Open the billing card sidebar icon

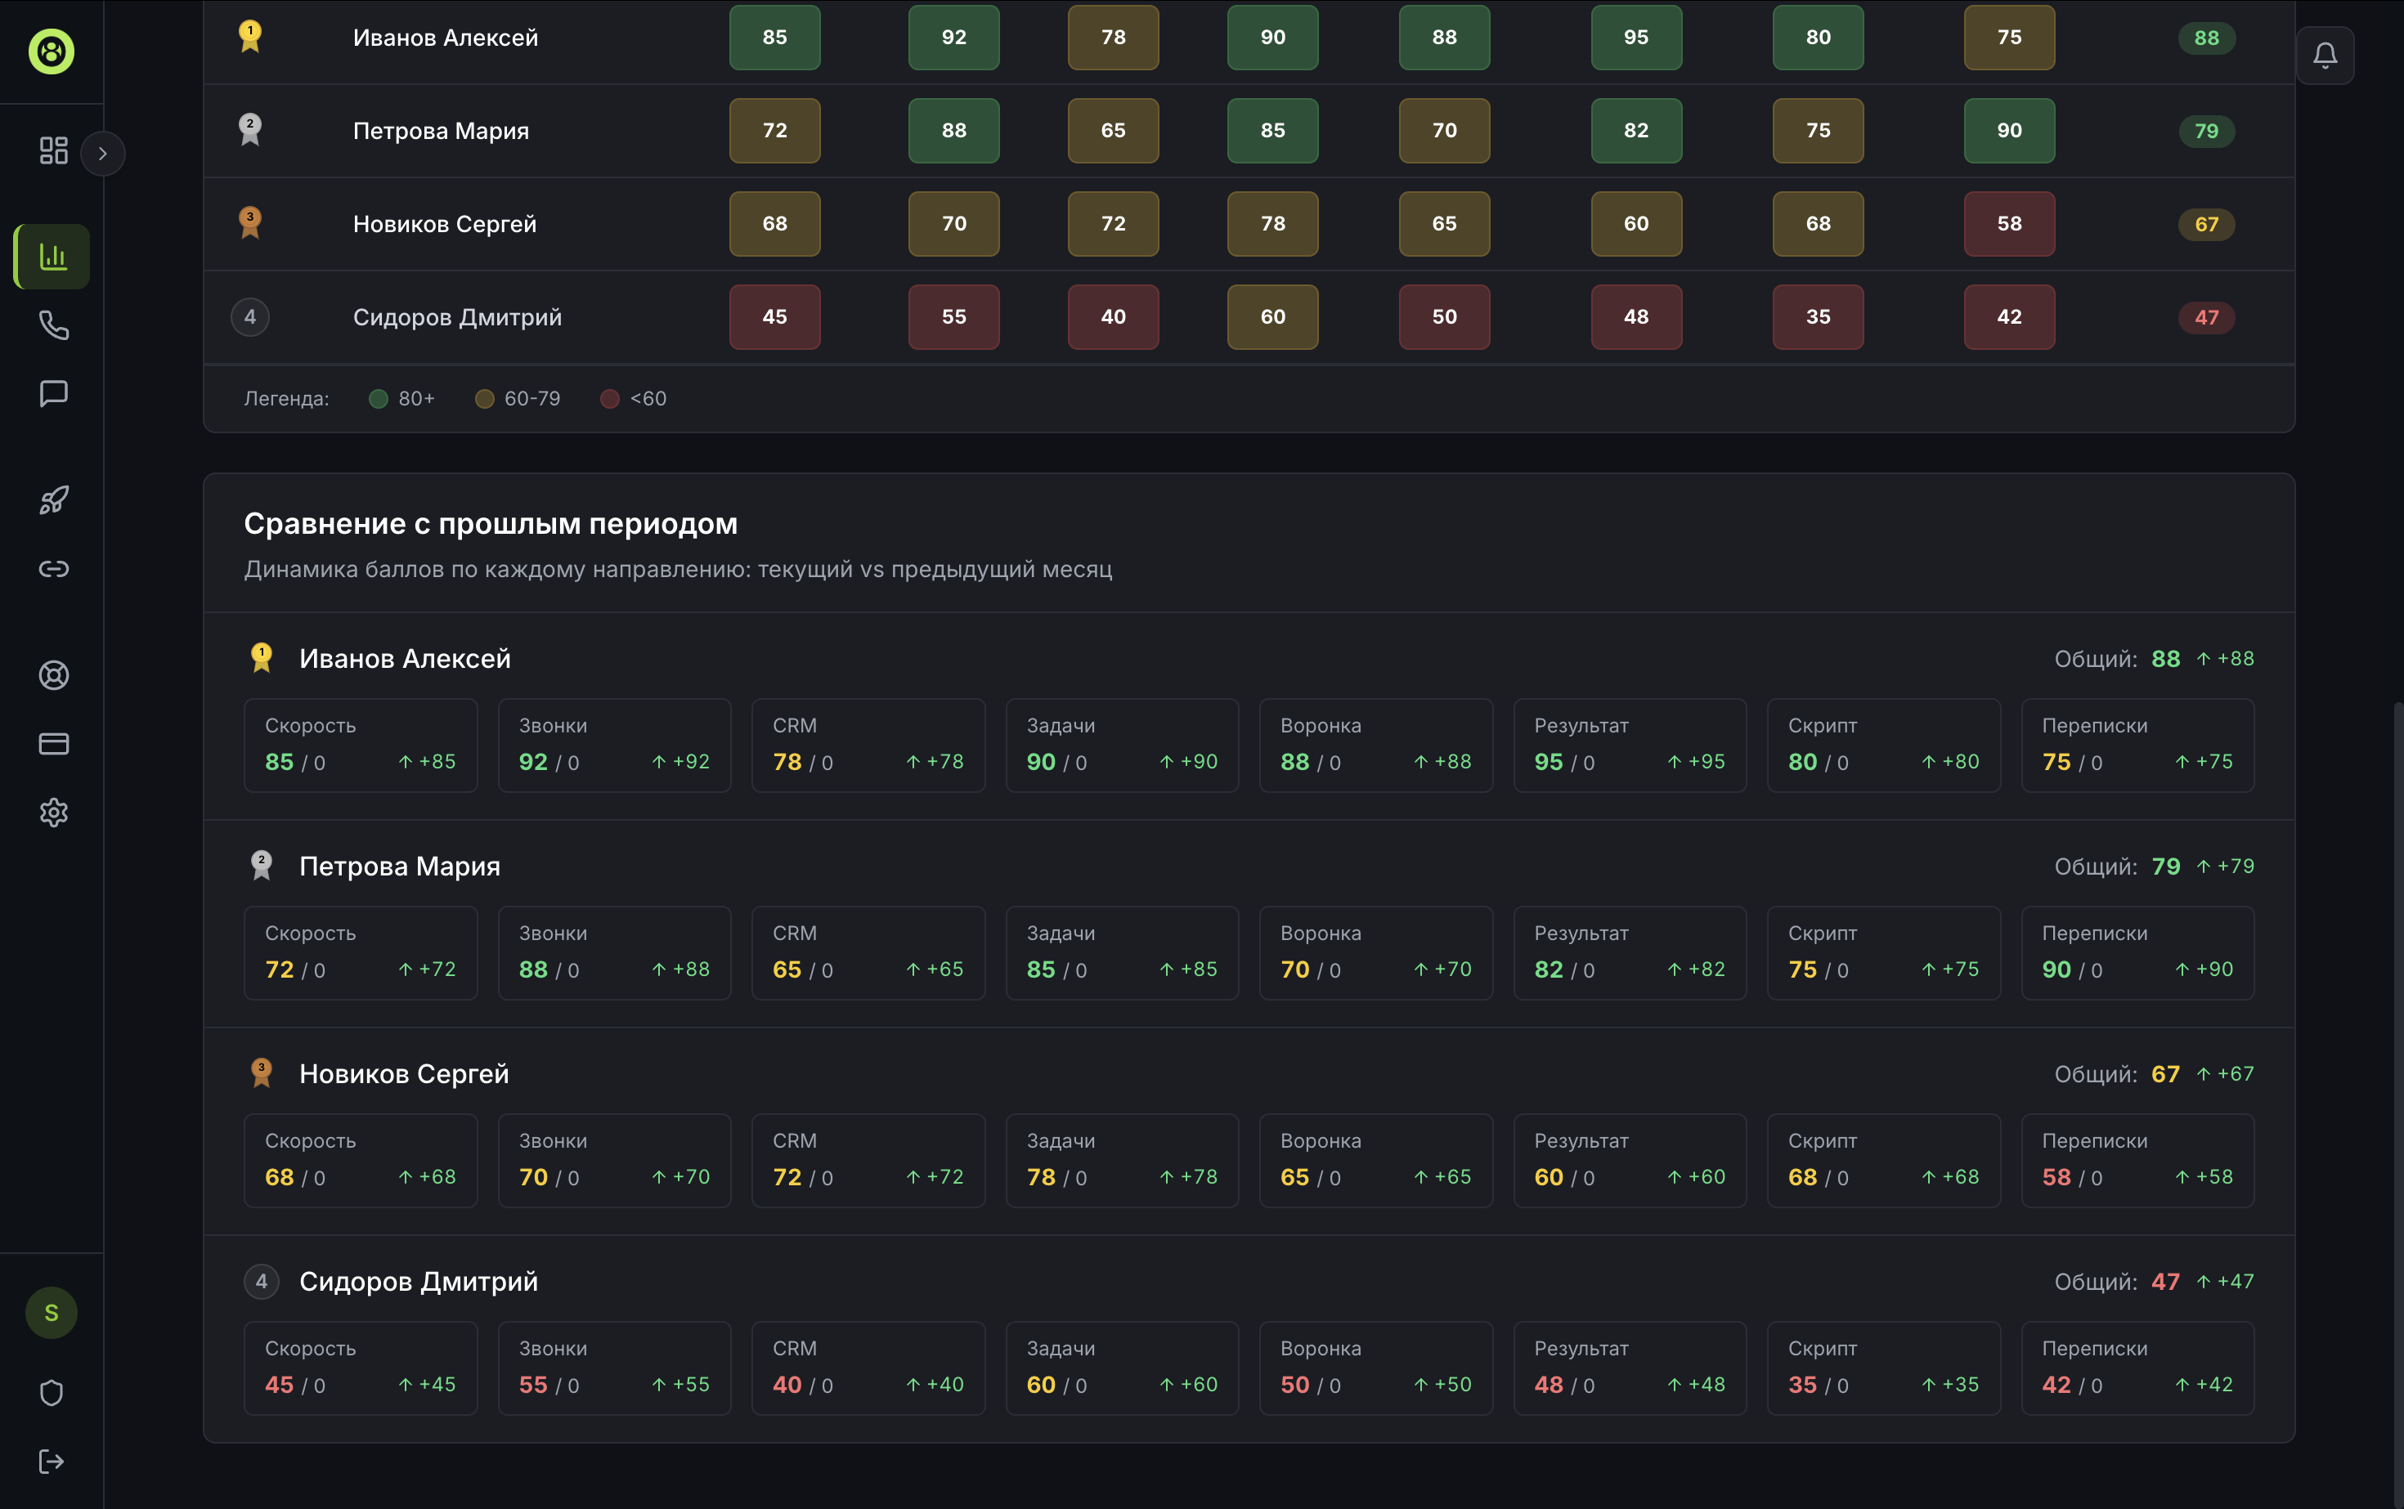pos(53,744)
